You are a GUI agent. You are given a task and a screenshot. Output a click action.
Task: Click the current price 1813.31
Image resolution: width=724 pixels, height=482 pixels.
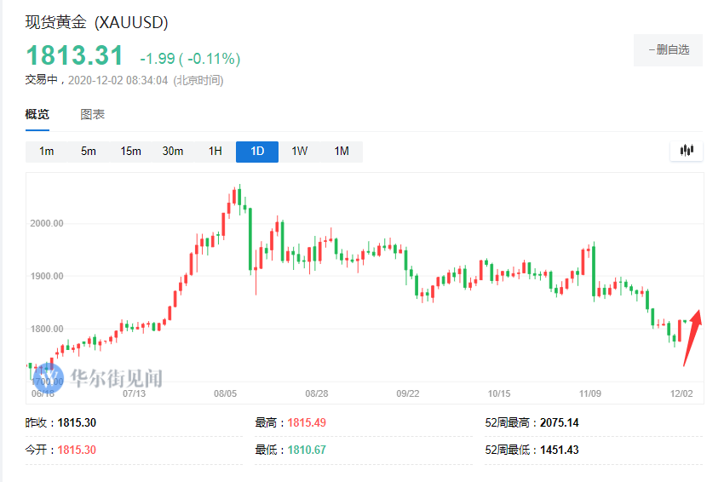coord(75,55)
